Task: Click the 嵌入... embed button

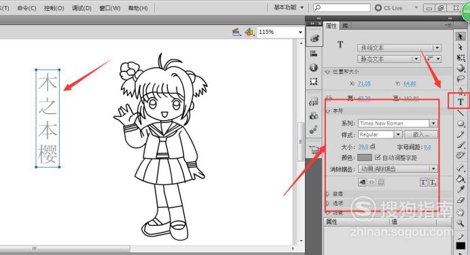Action: [x=421, y=135]
